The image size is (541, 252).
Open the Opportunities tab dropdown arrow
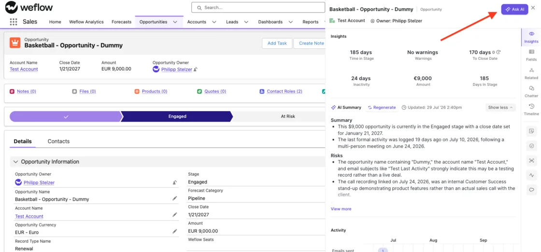click(175, 22)
